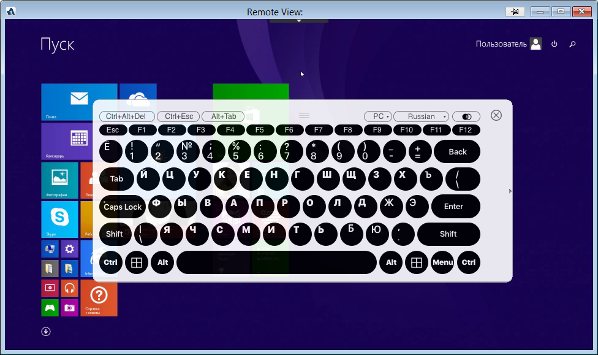Tap the Back key
This screenshot has height=355, width=598.
click(x=457, y=151)
